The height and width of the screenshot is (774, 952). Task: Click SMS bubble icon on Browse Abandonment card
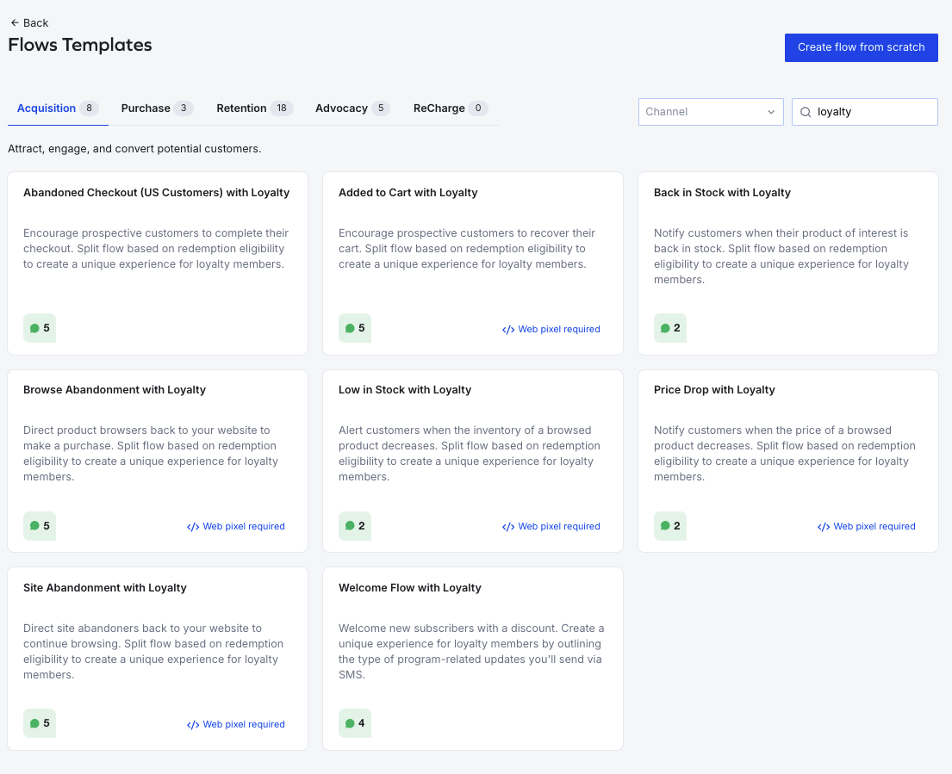34,526
